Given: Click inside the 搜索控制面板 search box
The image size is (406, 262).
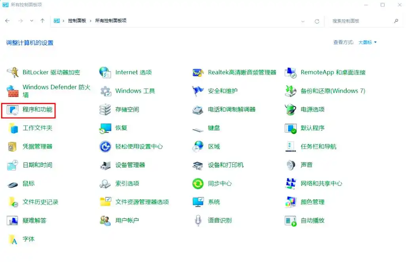Looking at the screenshot, I should [360, 21].
